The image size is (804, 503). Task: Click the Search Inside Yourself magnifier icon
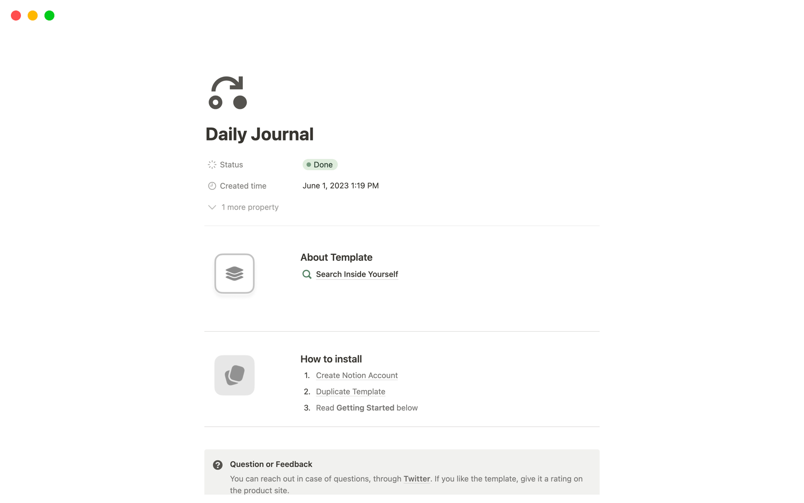[306, 274]
